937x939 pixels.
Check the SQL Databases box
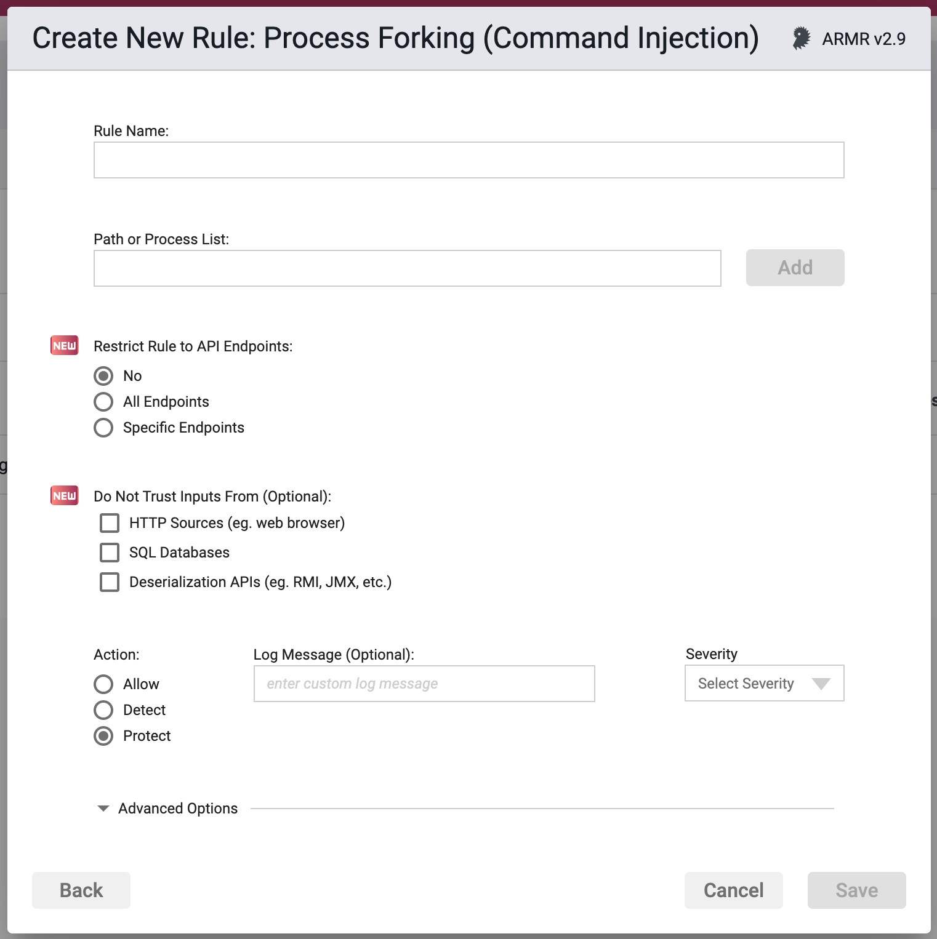click(x=110, y=553)
